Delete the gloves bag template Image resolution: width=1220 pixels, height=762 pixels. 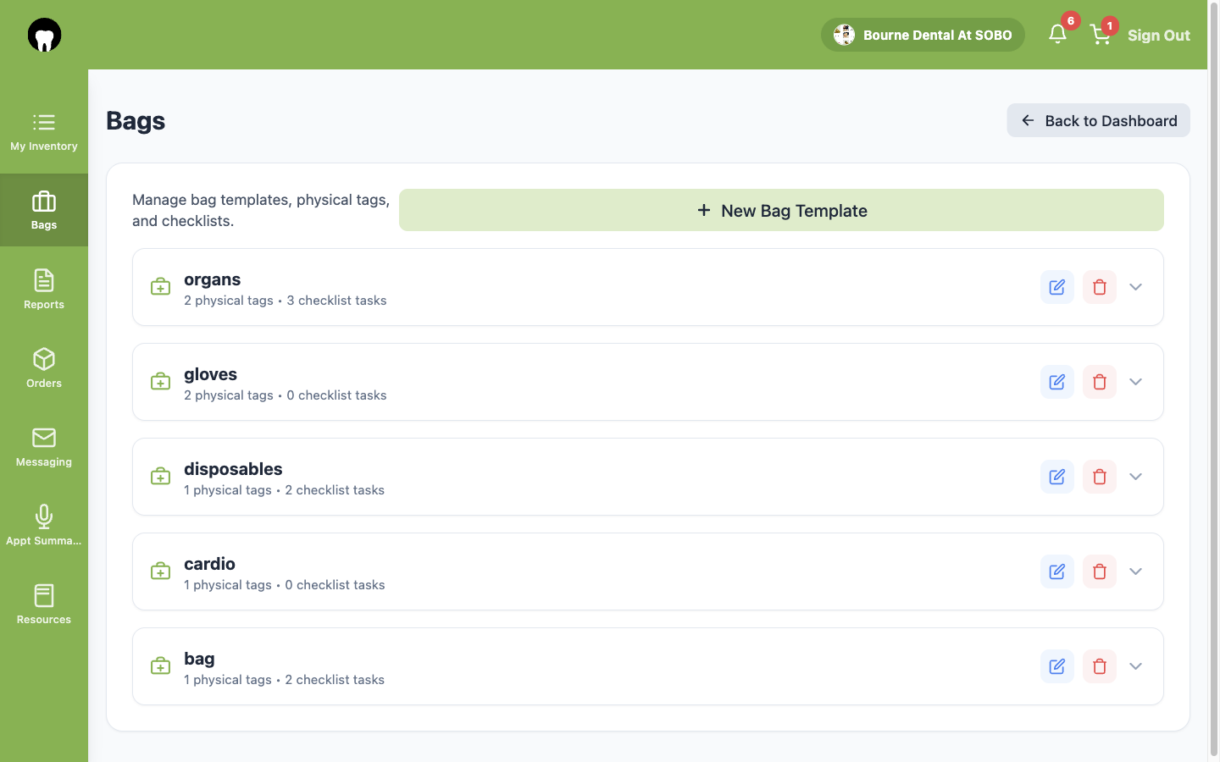[1100, 382]
